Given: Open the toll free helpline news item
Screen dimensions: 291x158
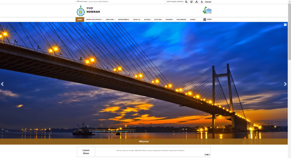Looking at the screenshot, I should coord(150,151).
